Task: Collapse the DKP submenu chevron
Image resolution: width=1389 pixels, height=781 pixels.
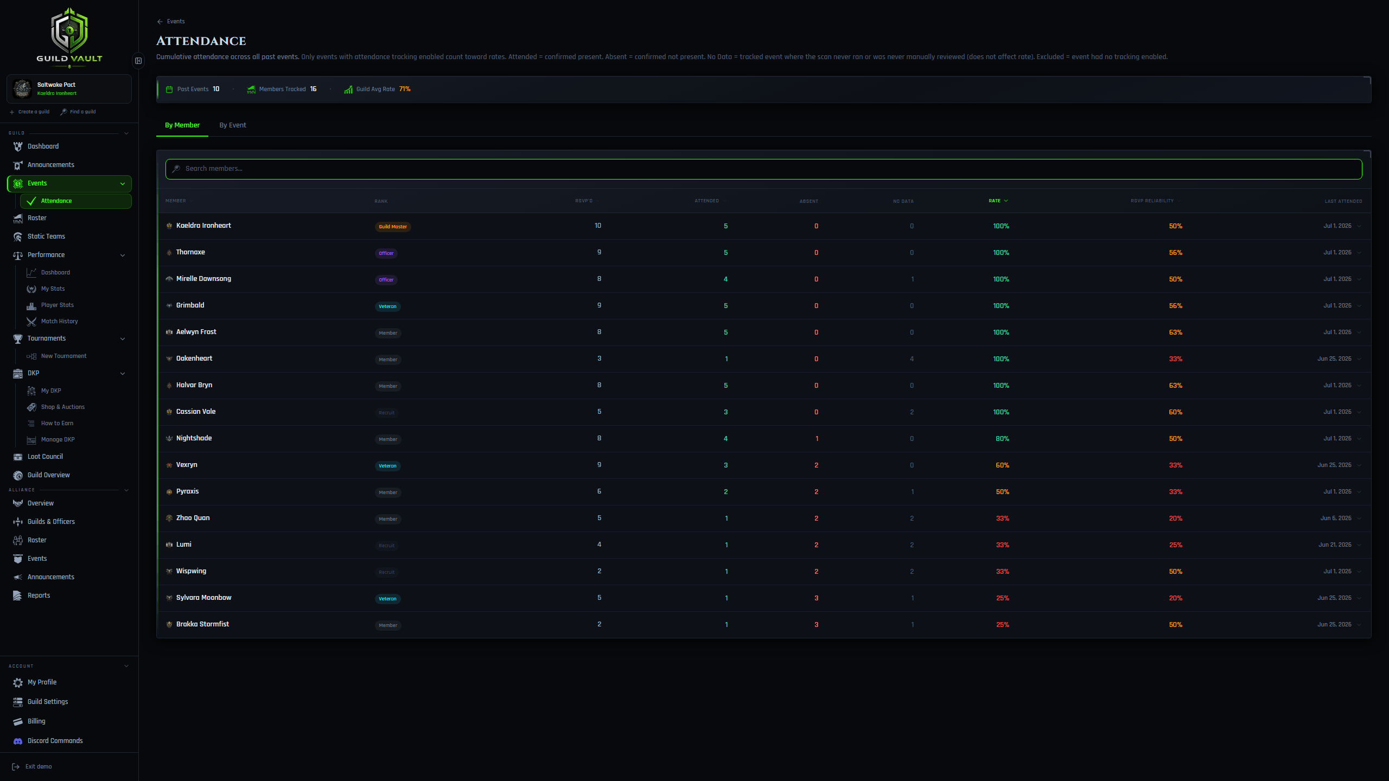Action: [x=123, y=374]
